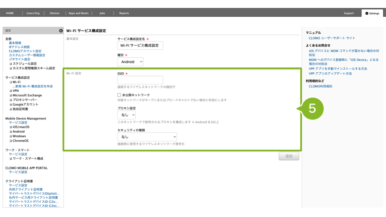Screen dimensions: 386x217
Task: Click the gear icon on Settings tab
Action: [367, 13]
